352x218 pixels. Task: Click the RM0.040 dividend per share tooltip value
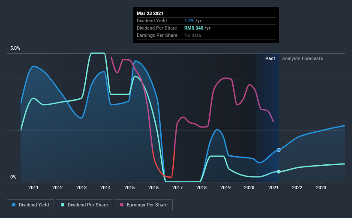click(x=194, y=28)
